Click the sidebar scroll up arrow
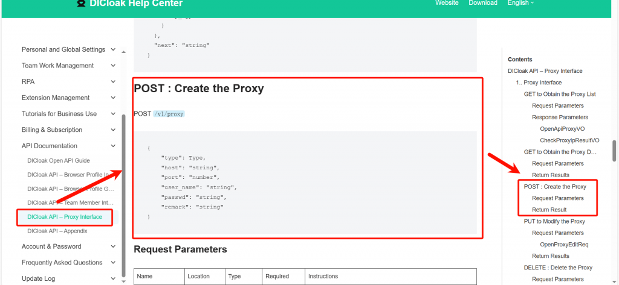Screen dimensions: 619x285 point(123,52)
